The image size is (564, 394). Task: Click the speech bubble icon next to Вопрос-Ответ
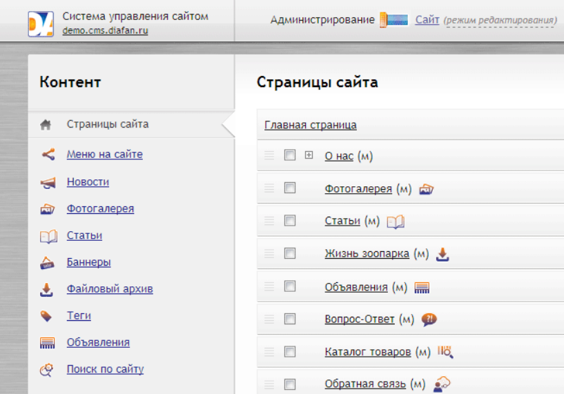point(429,319)
